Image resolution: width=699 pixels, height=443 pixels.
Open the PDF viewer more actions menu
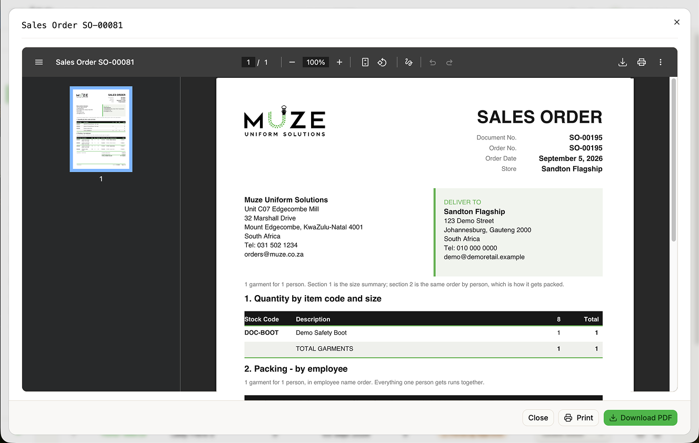(x=661, y=62)
